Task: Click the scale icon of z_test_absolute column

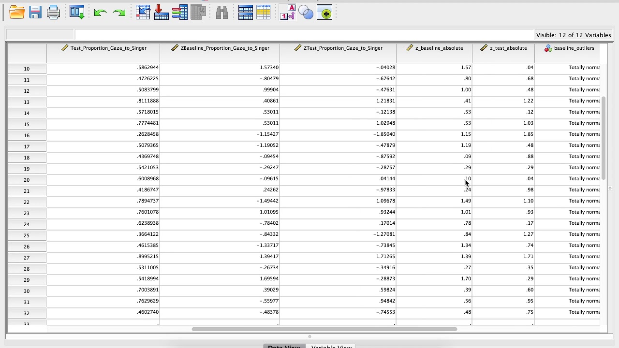Action: click(x=484, y=48)
